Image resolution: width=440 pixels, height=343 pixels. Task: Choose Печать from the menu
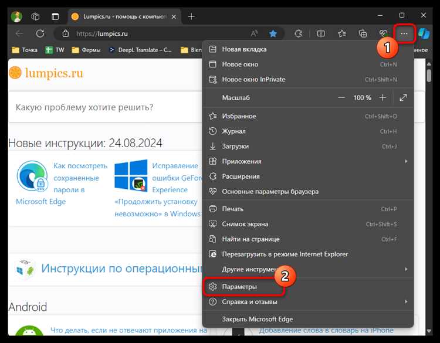(308, 209)
